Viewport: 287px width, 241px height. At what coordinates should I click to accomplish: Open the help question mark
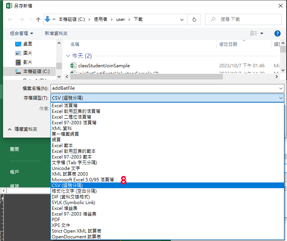tap(277, 33)
